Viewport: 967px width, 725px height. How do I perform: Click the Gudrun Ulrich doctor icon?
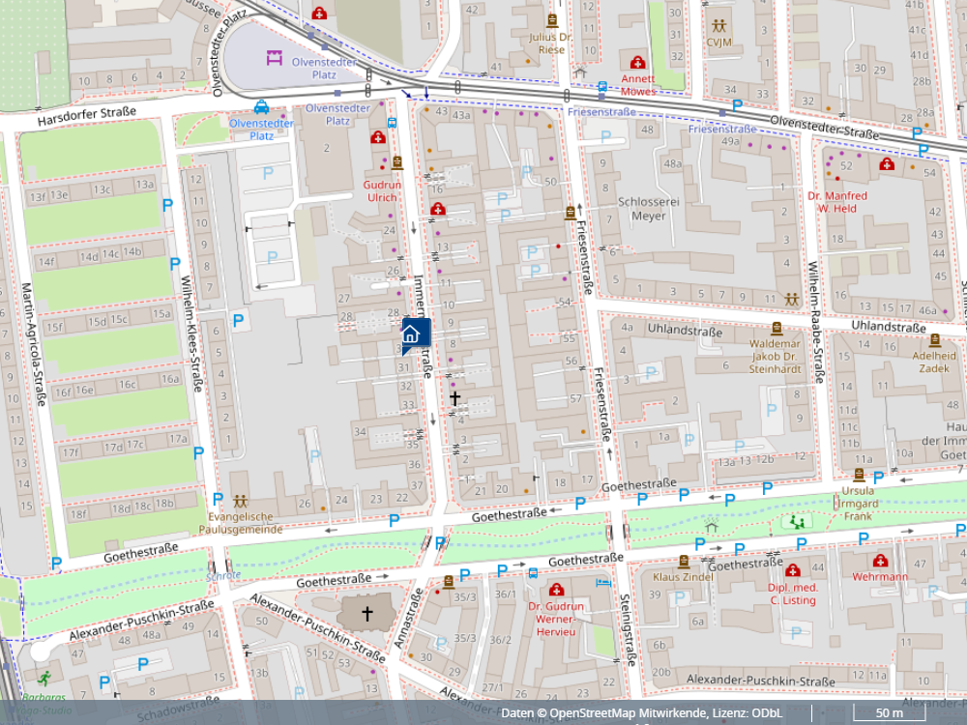[x=378, y=138]
